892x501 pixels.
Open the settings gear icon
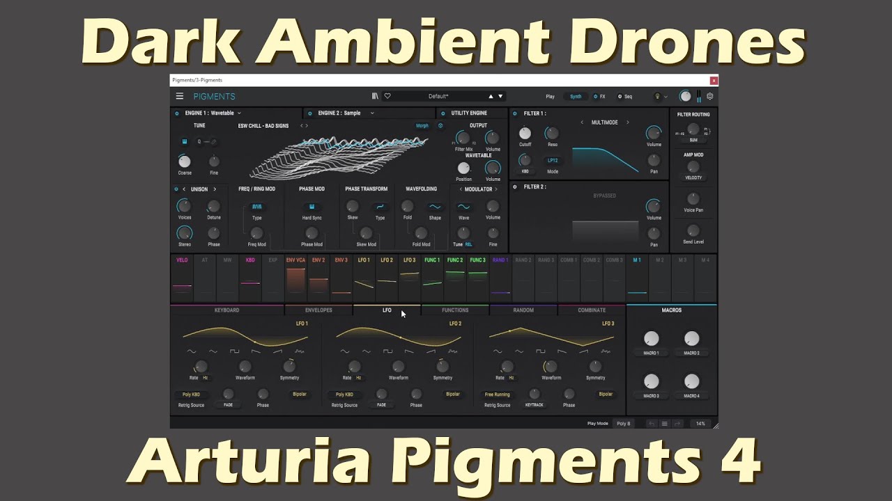[710, 96]
